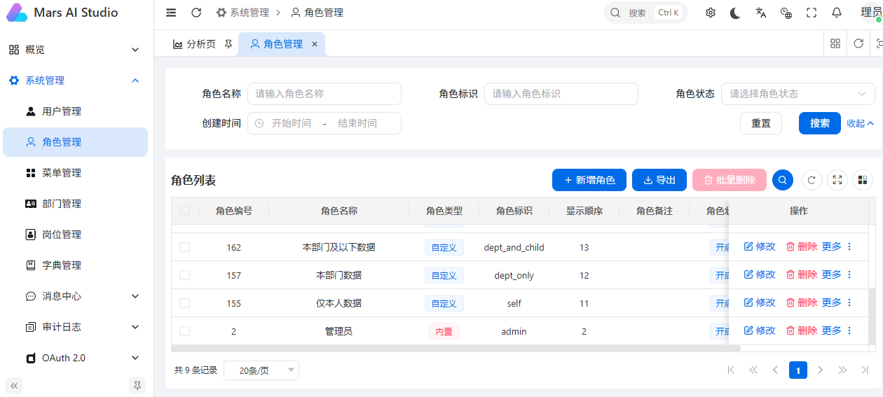This screenshot has height=397, width=883.
Task: Open 20条/页 page size dropdown
Action: tap(261, 370)
